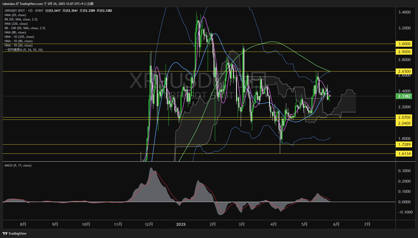Click the 1.6134 yellow price label
The width and height of the screenshot is (418, 238).
404,154
